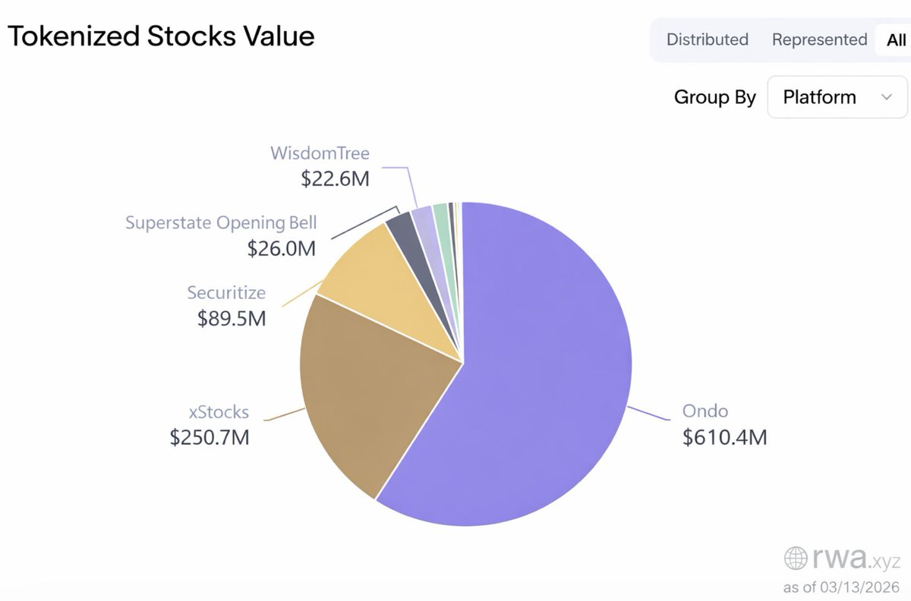This screenshot has width=911, height=601.
Task: Click the rwa.xyz globe icon
Action: click(x=796, y=559)
